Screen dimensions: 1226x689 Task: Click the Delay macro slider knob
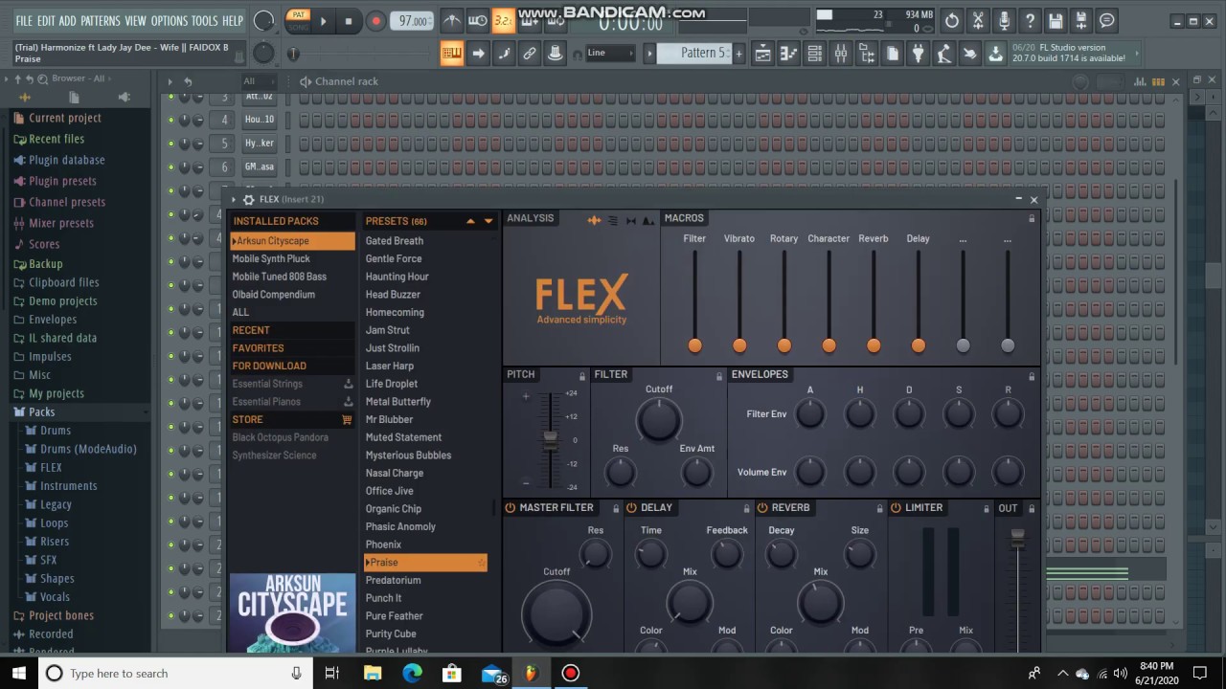(x=919, y=345)
